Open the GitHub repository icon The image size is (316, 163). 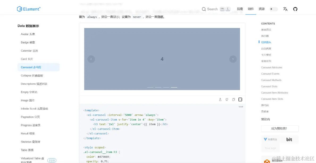pos(295,9)
